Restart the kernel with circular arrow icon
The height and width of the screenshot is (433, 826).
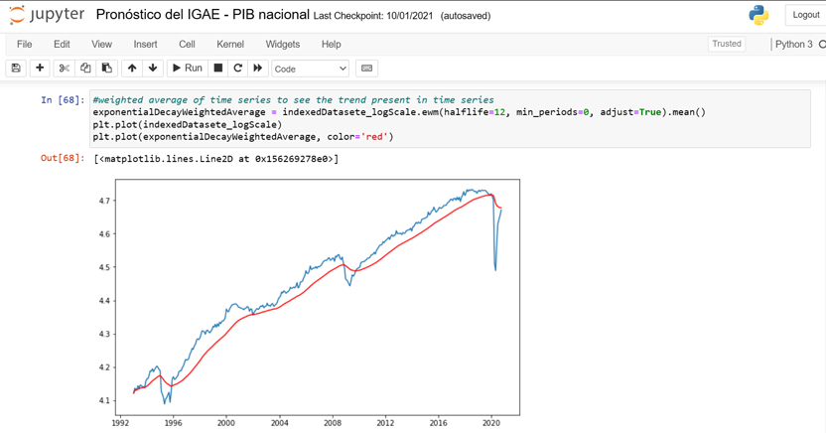click(x=238, y=69)
